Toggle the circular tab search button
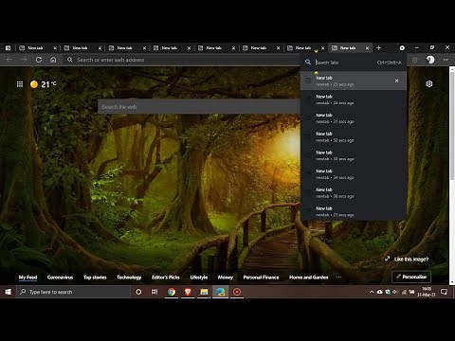 click(x=402, y=48)
